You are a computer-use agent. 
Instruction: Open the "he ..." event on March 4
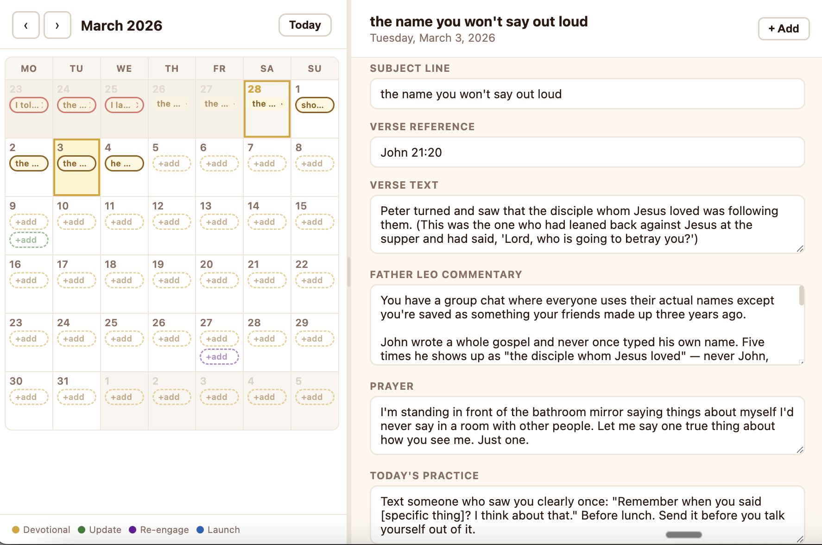[124, 163]
